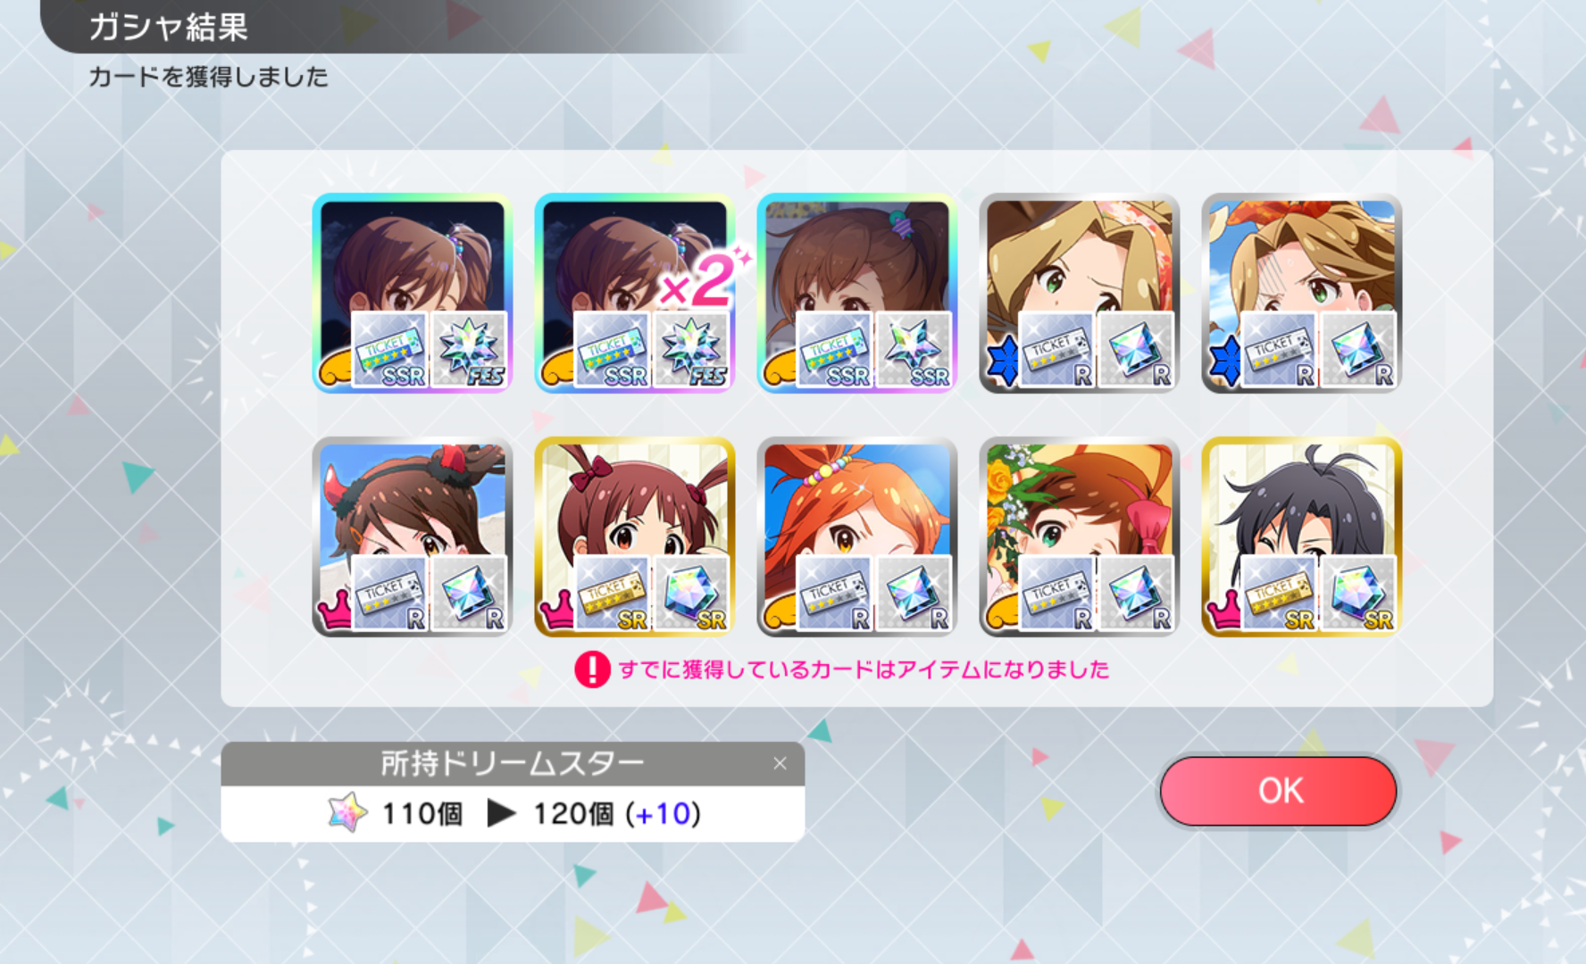Select the top-right R card with red ribbon
Screen dimensions: 1586x964
coord(1301,293)
